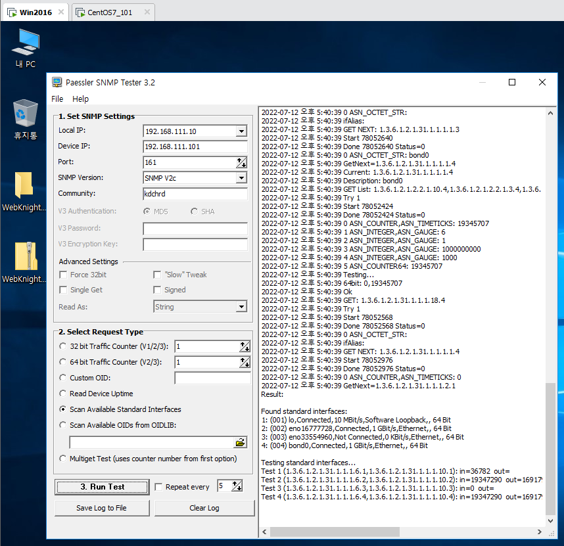Close the Paessler SNMP Tester window
564x546 pixels.
point(542,82)
